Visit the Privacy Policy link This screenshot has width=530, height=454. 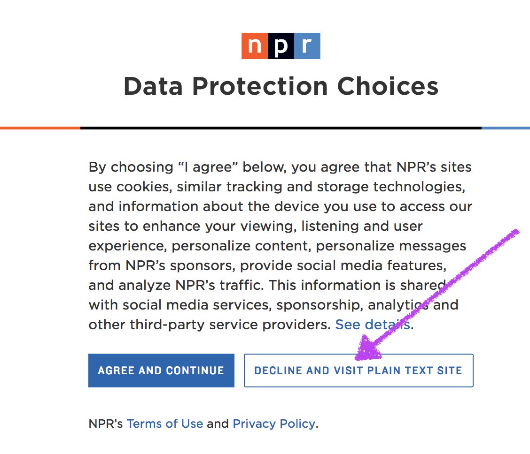point(274,424)
